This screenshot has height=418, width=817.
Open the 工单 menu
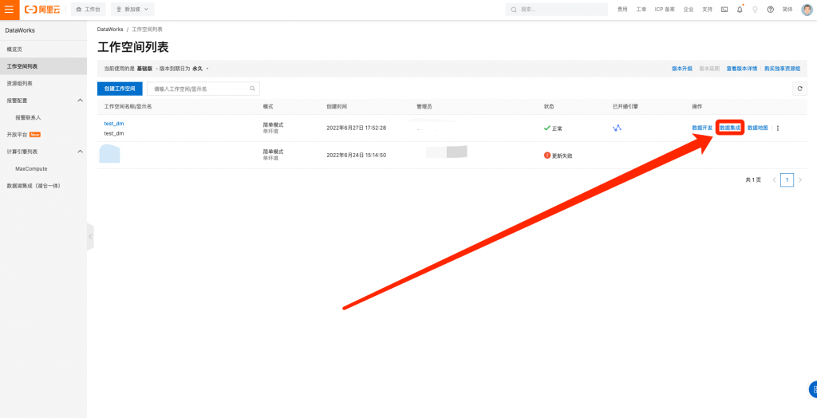pyautogui.click(x=641, y=10)
